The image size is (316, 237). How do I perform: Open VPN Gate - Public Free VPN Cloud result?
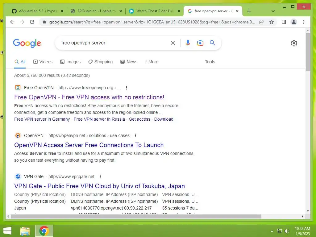click(99, 186)
